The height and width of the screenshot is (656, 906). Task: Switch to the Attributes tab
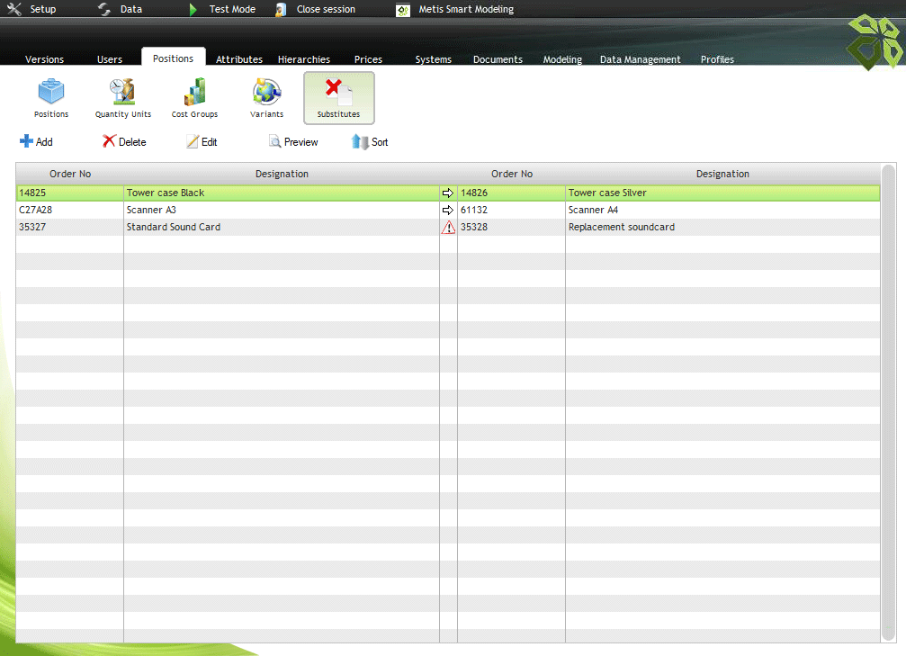pyautogui.click(x=239, y=59)
